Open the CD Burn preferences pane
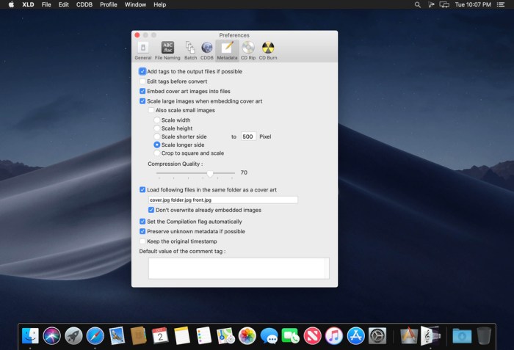This screenshot has height=350, width=514. pyautogui.click(x=268, y=49)
